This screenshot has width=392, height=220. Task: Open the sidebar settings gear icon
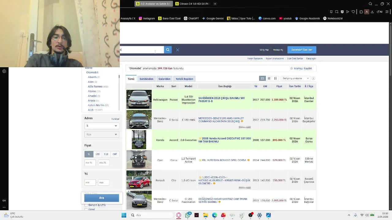pyautogui.click(x=4, y=71)
